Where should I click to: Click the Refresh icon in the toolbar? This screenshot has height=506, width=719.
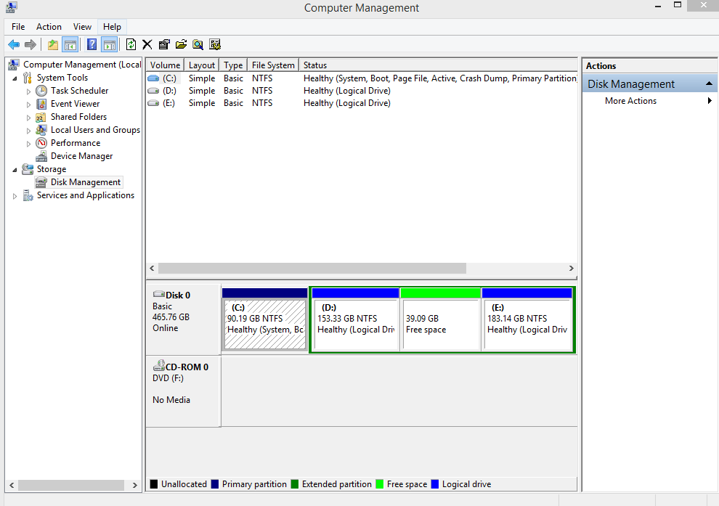click(x=131, y=44)
